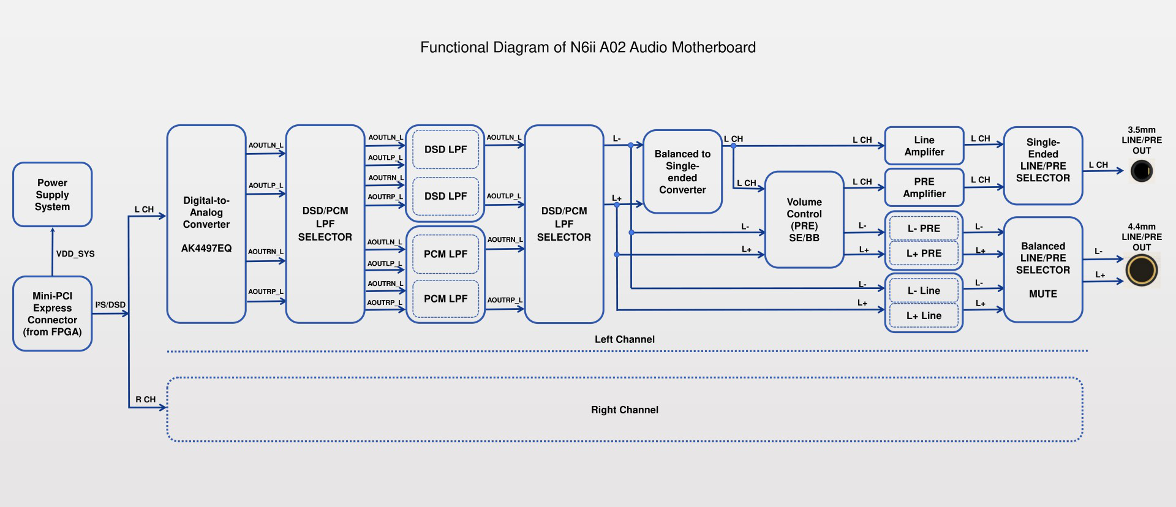Viewport: 1176px width, 507px height.
Task: Select the top DSD LPF box
Action: 446,149
